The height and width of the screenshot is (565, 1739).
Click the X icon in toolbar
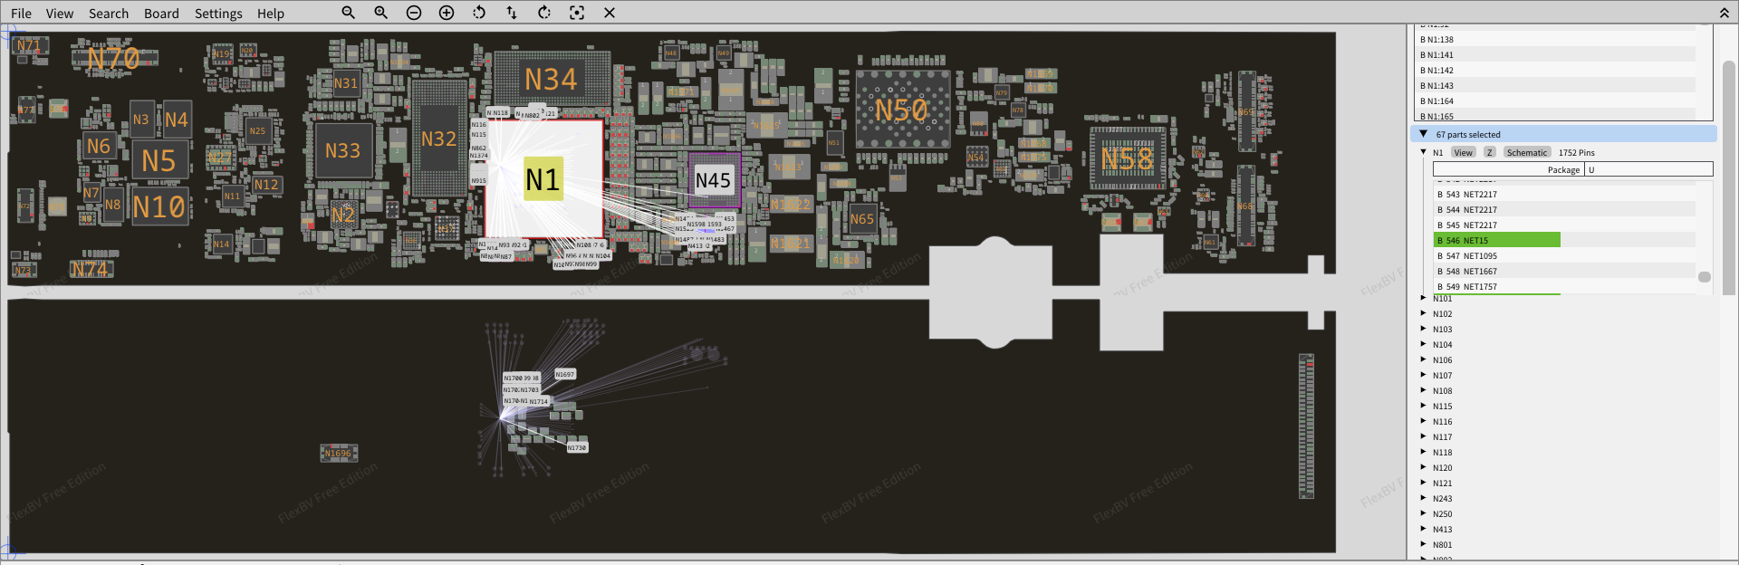point(610,13)
